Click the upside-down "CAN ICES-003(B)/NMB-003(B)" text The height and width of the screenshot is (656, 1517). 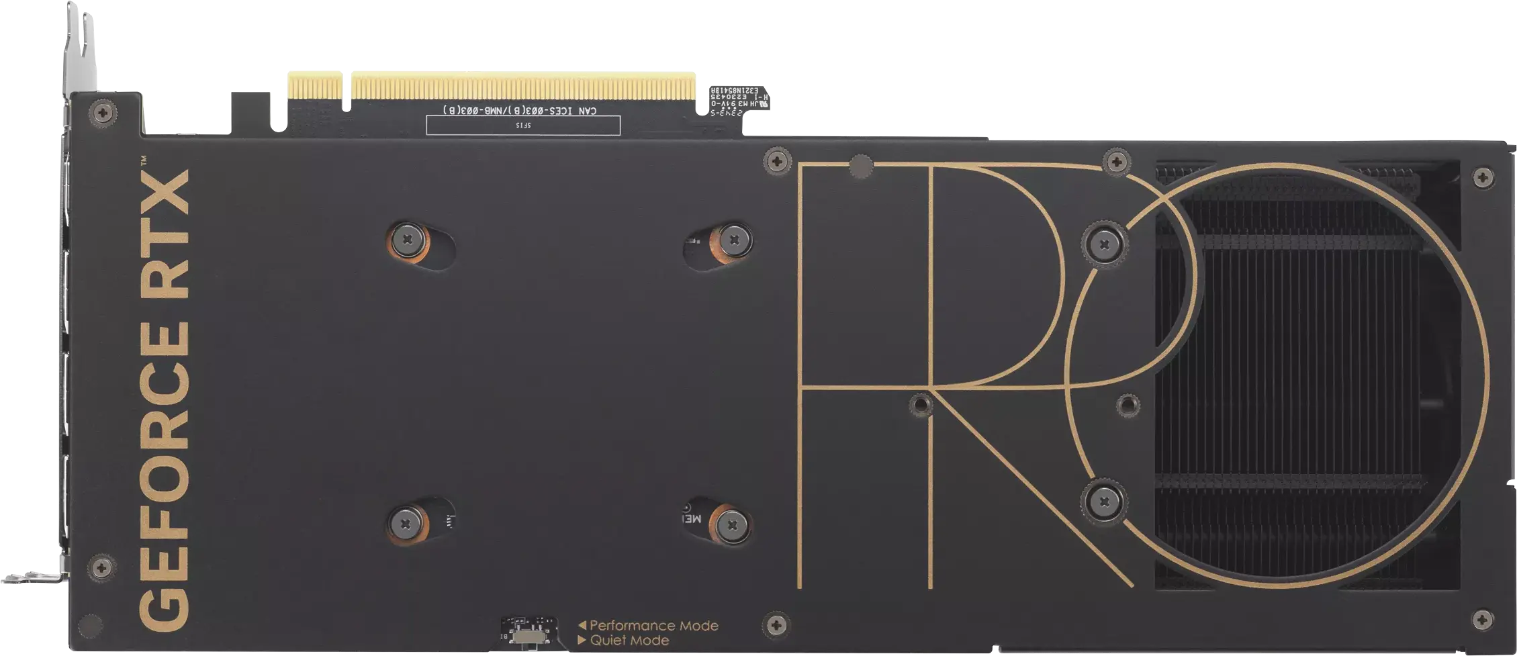519,109
